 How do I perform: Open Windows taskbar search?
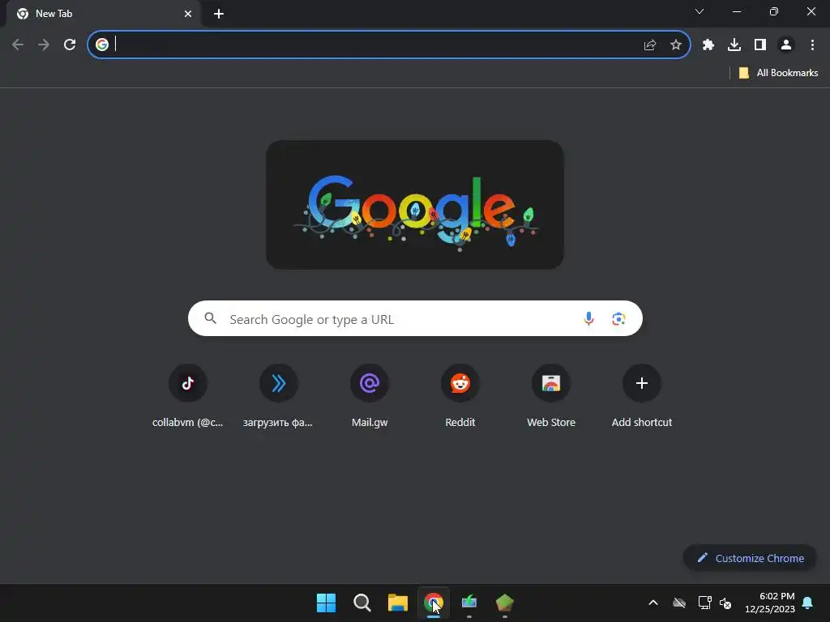pos(362,603)
